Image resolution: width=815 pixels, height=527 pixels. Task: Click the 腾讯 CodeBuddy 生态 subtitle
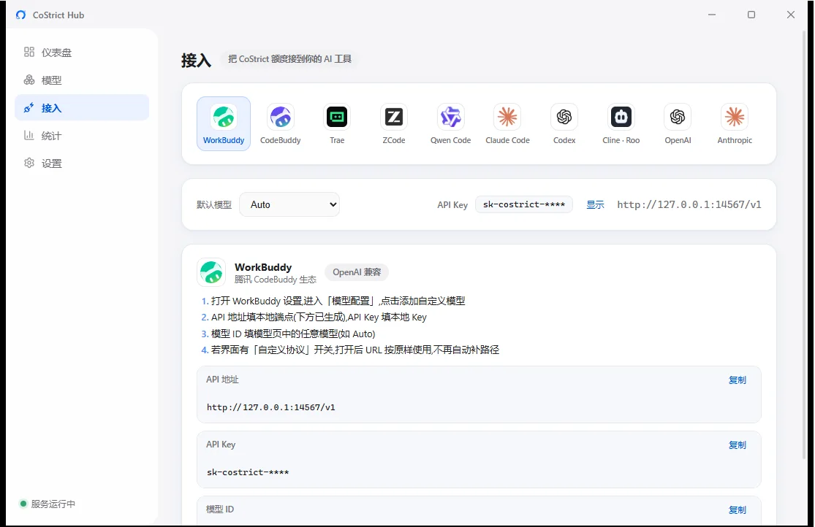275,280
